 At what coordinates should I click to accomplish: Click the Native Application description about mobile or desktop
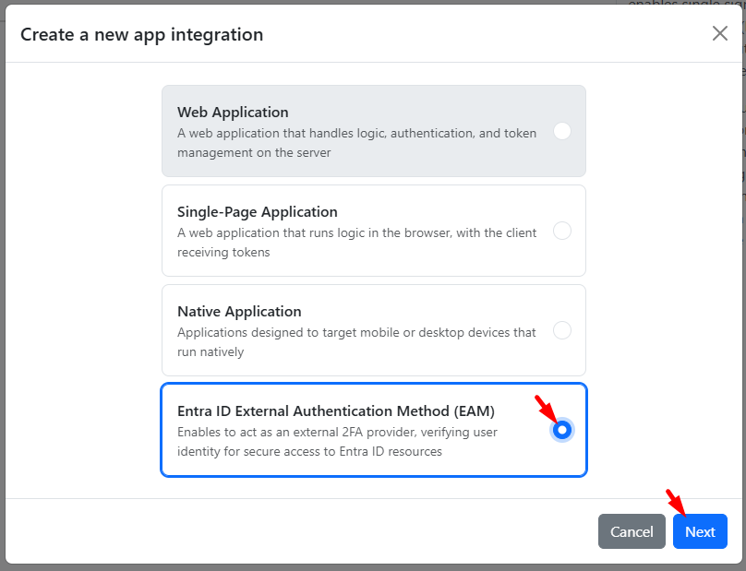pos(356,342)
